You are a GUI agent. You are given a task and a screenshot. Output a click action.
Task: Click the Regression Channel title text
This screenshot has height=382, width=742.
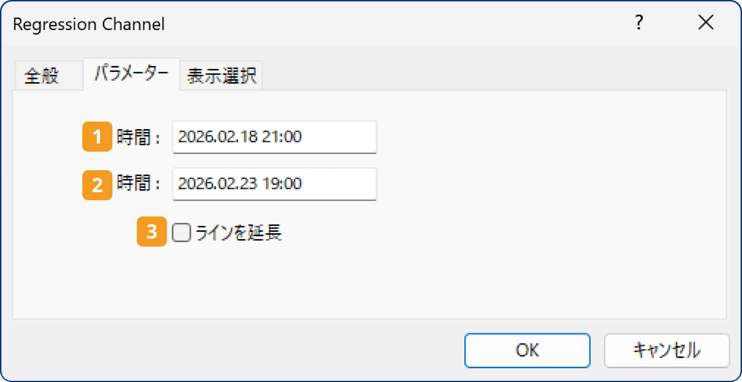pyautogui.click(x=89, y=24)
